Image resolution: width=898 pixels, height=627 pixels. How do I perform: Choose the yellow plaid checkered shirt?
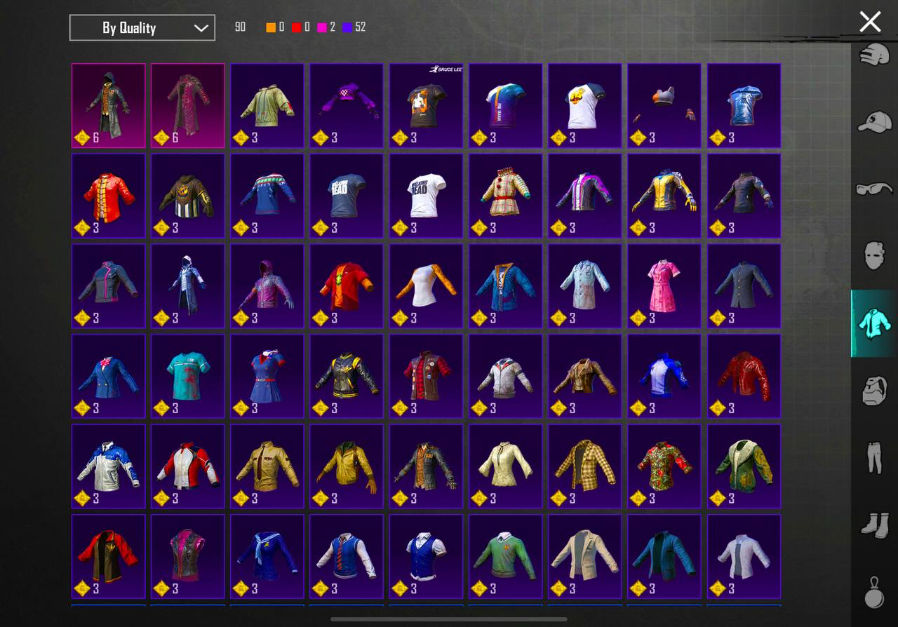click(x=584, y=465)
